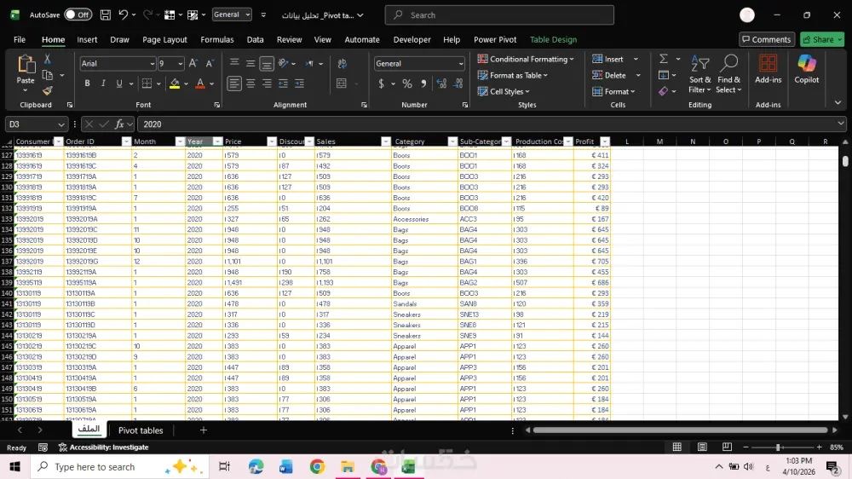852x479 pixels.
Task: Click the yellow fill color swatch
Action: pos(174,84)
